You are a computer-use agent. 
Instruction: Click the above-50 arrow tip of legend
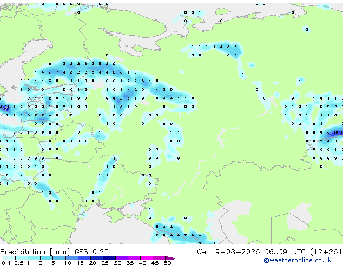pyautogui.click(x=171, y=258)
